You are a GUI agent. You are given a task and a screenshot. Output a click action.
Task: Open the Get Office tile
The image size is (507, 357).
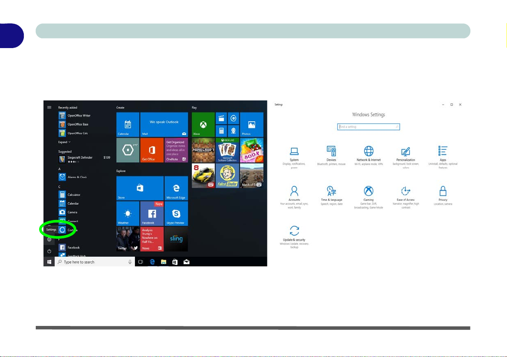152,150
